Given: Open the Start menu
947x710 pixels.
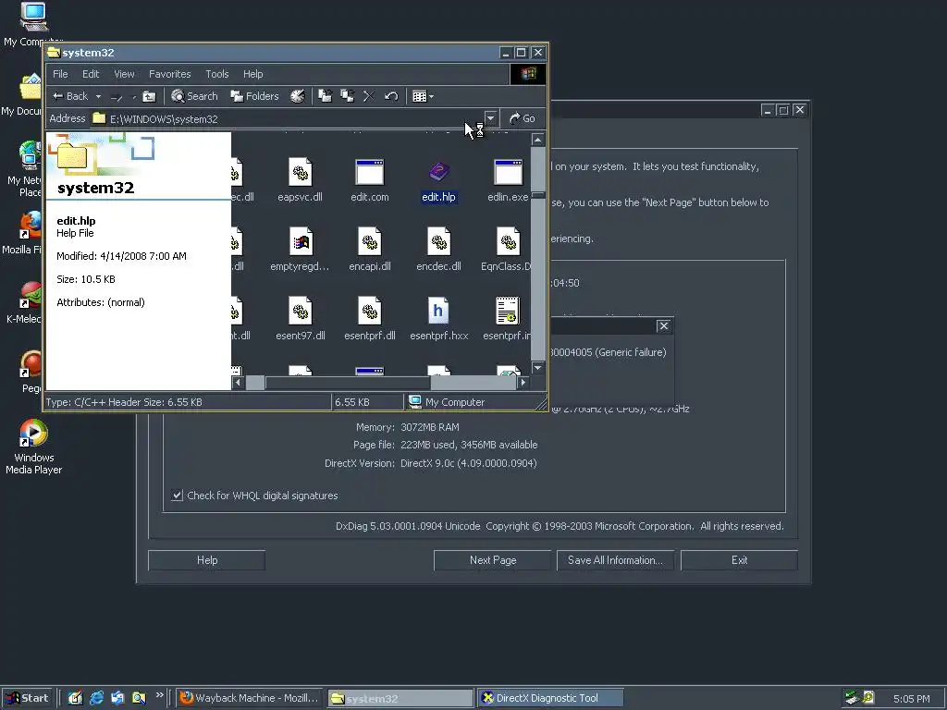Looking at the screenshot, I should click(27, 698).
